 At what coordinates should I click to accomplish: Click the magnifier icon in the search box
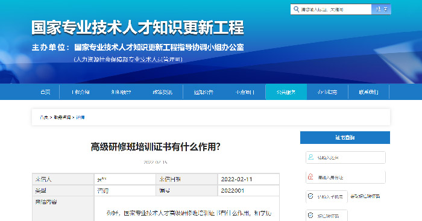pyautogui.click(x=296, y=10)
